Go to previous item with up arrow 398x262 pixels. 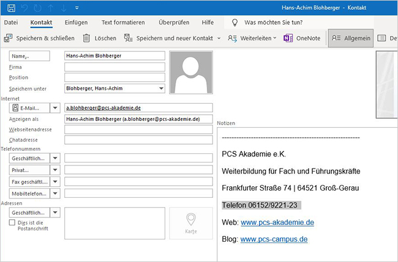[x=51, y=8]
